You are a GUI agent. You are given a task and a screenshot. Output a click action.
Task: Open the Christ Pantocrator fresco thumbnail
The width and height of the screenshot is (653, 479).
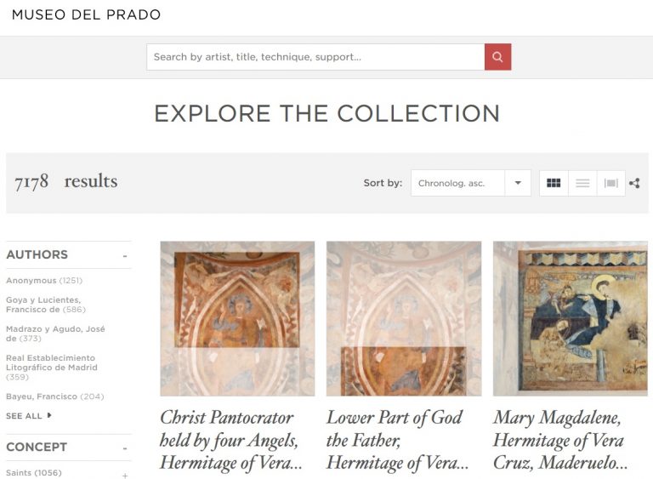pyautogui.click(x=237, y=318)
